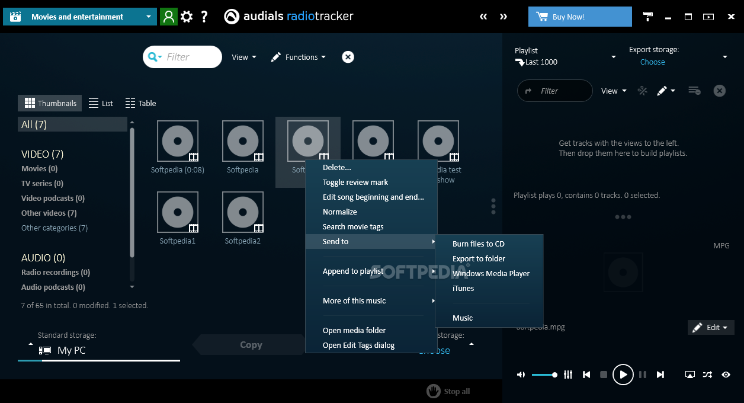This screenshot has height=403, width=744.
Task: Choose Windows Media Player in submenu
Action: [489, 273]
